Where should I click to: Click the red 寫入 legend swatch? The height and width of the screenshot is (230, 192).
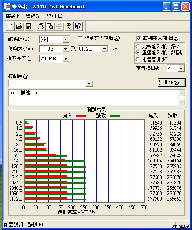pos(82,116)
